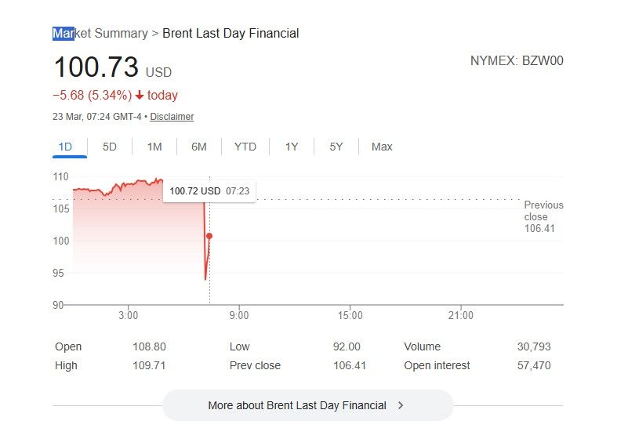The image size is (628, 428).
Task: Click the Market Summary breadcrumb
Action: pyautogui.click(x=100, y=33)
